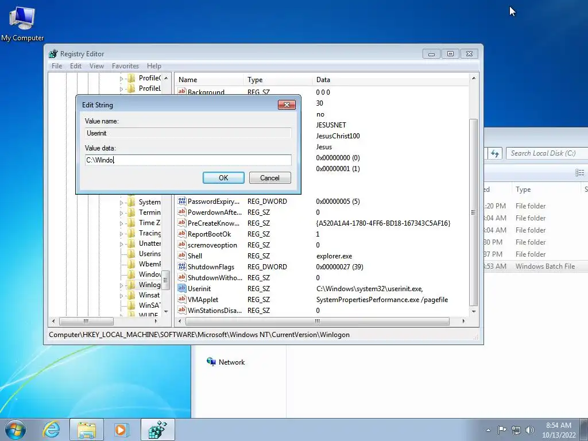The height and width of the screenshot is (441, 588).
Task: Expand the Tracing key in tree
Action: click(x=121, y=234)
